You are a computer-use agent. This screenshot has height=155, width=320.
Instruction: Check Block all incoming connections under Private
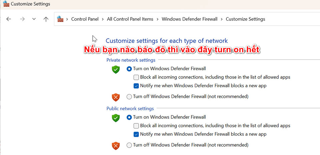(x=136, y=77)
